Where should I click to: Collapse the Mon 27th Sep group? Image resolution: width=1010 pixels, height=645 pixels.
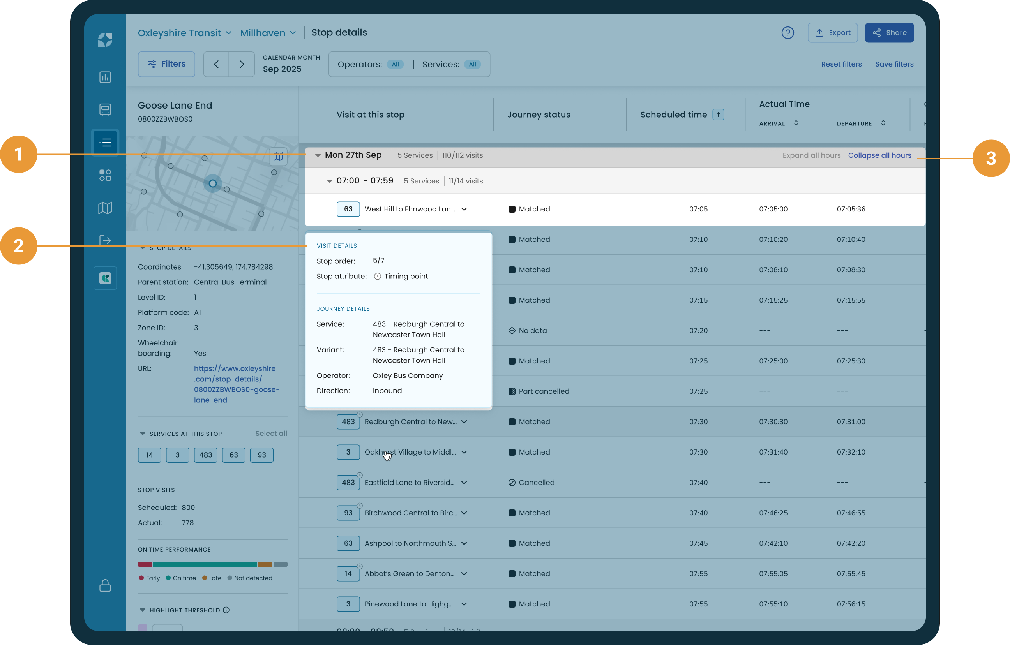coord(318,155)
